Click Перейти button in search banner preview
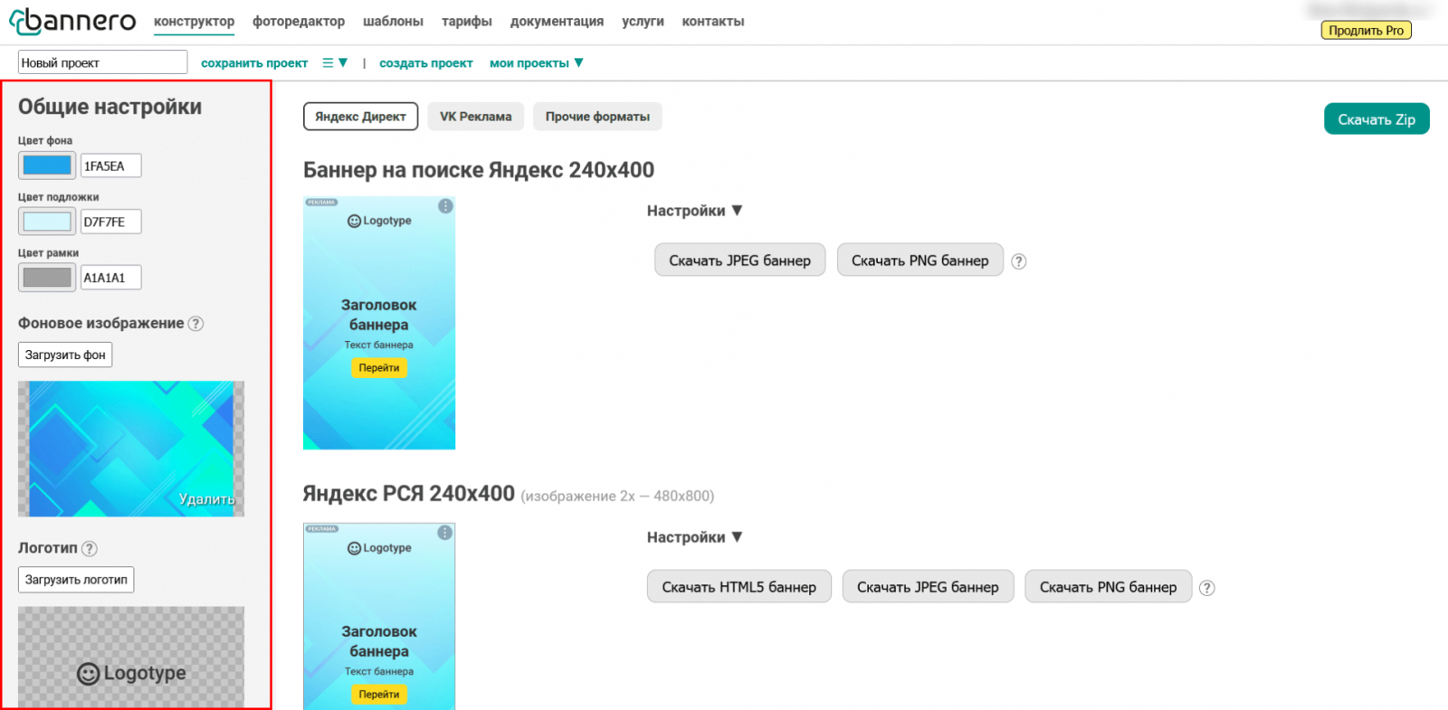The height and width of the screenshot is (710, 1448). point(379,368)
